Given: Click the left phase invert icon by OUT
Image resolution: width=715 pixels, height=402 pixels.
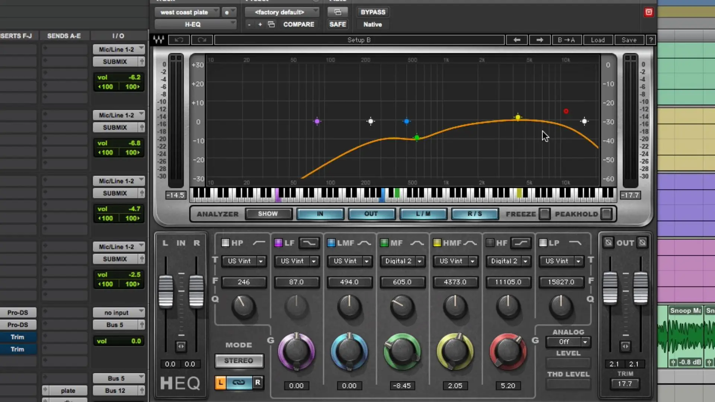Looking at the screenshot, I should (x=608, y=243).
